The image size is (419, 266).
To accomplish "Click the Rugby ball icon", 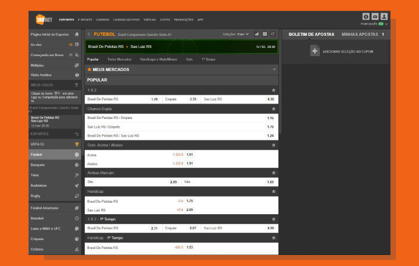I will (x=77, y=196).
